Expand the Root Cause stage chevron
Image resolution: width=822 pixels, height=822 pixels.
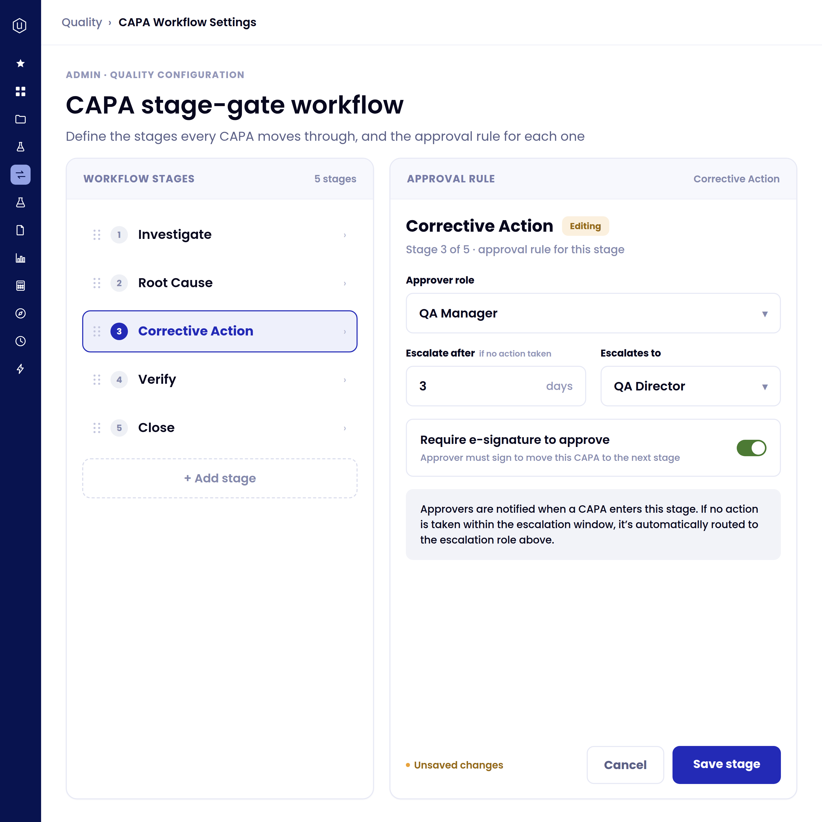coord(345,283)
